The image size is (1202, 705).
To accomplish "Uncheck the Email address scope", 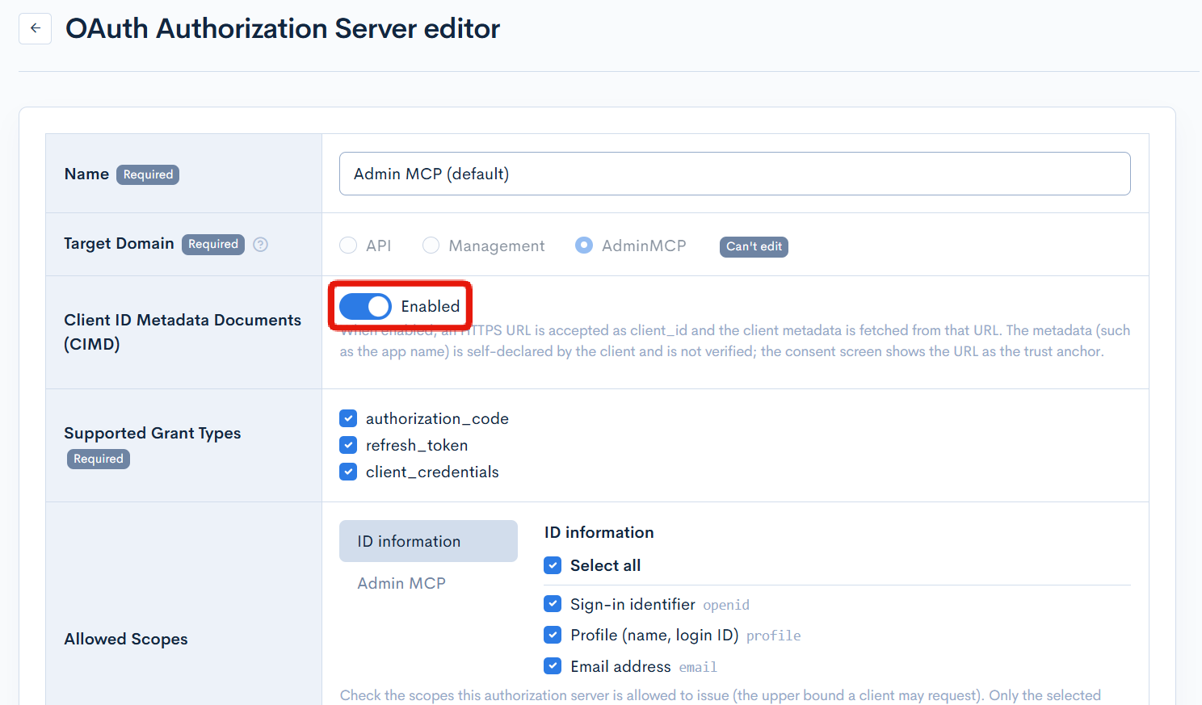I will 553,666.
